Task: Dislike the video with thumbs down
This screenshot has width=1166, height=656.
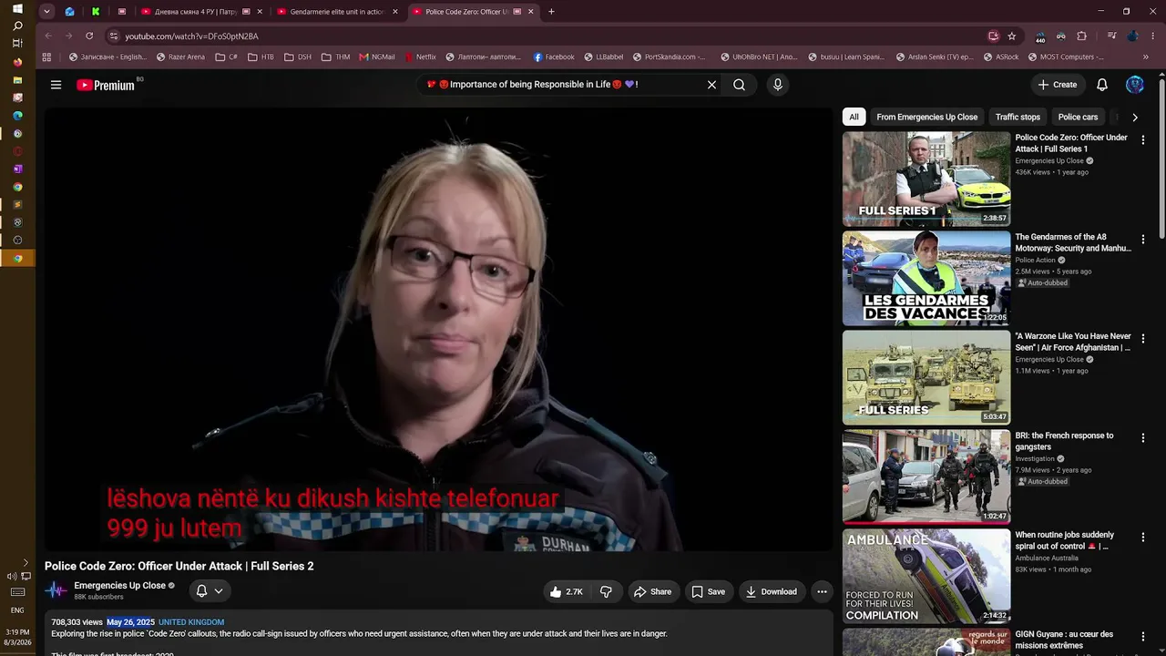Action: 606,591
